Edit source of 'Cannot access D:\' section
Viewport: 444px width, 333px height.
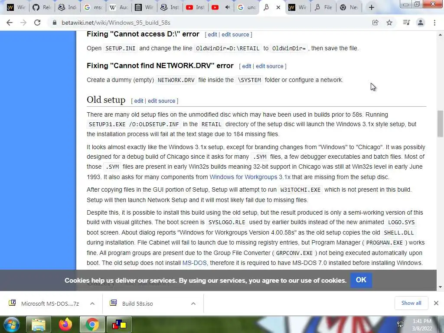pyautogui.click(x=235, y=35)
